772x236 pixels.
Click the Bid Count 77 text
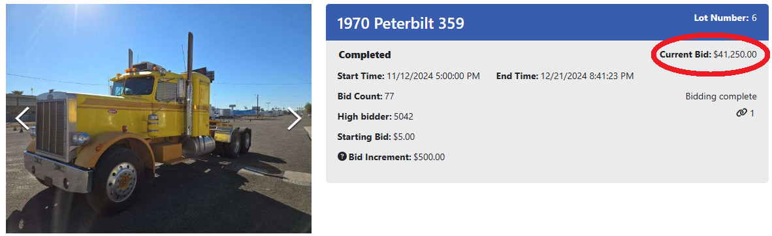point(366,97)
